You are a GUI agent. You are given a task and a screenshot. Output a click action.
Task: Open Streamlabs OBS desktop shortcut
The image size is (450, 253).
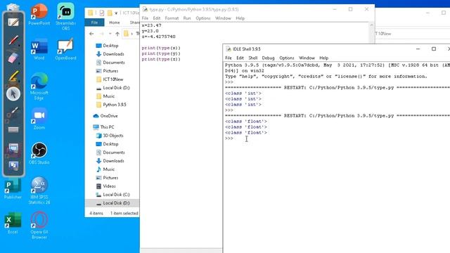point(65,16)
